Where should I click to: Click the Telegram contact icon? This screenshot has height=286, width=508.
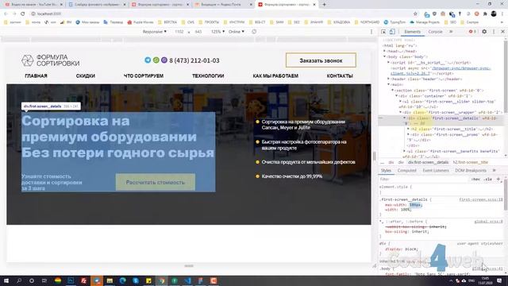coord(148,60)
